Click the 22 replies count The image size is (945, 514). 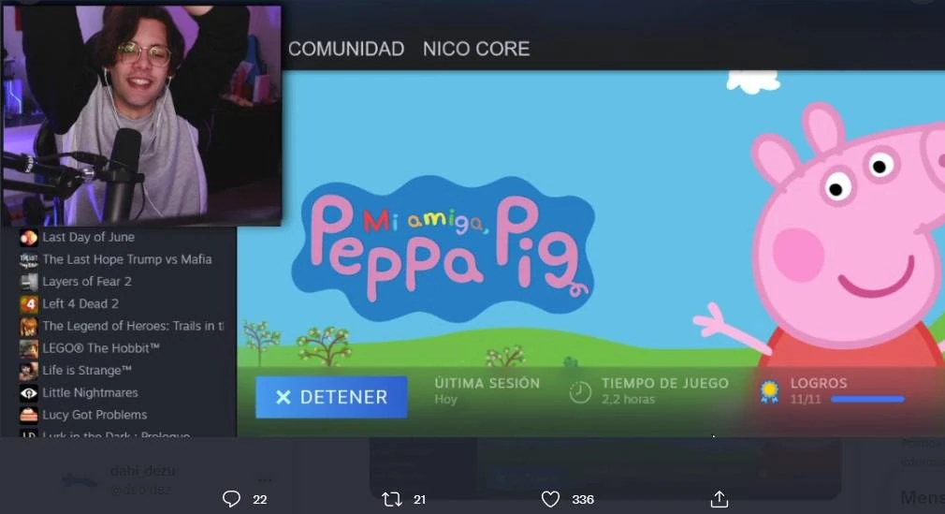(260, 500)
